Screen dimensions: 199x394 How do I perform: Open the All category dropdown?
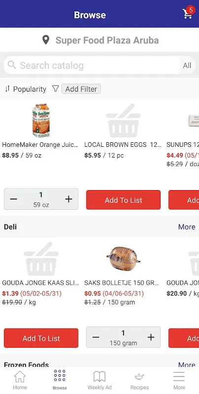pyautogui.click(x=187, y=66)
